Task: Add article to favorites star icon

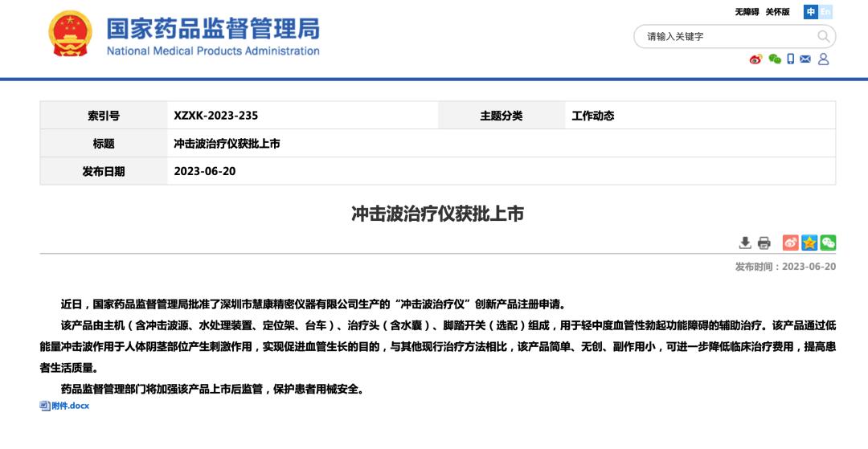Action: click(x=809, y=243)
